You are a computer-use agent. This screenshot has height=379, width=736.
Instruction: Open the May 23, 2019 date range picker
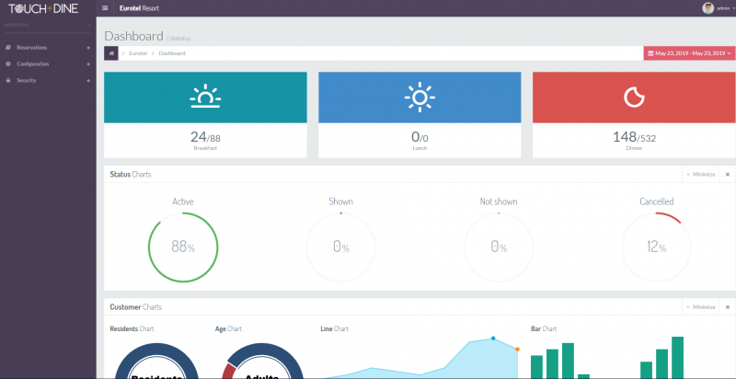tap(689, 53)
